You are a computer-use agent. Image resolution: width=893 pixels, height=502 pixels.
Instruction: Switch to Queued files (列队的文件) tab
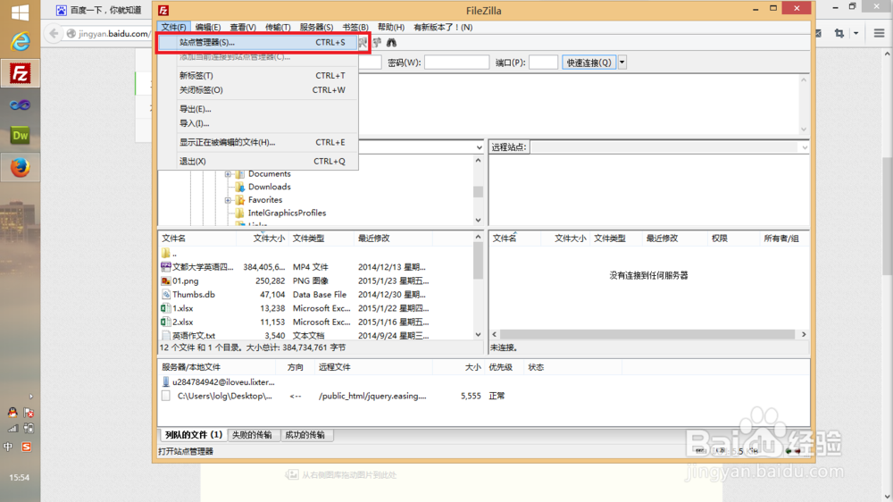(x=193, y=435)
